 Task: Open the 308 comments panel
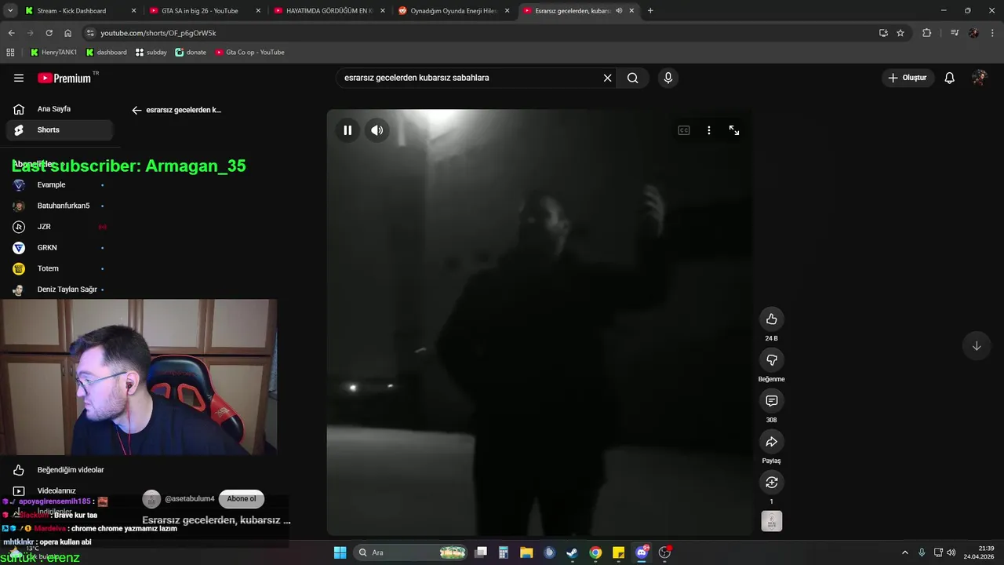pyautogui.click(x=772, y=400)
